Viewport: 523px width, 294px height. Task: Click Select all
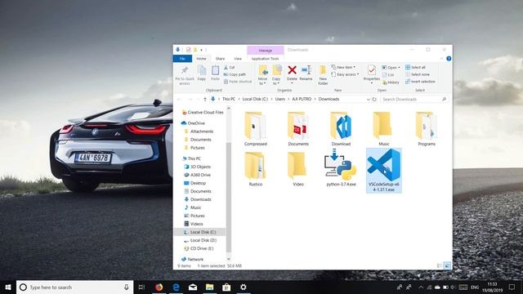[415, 67]
